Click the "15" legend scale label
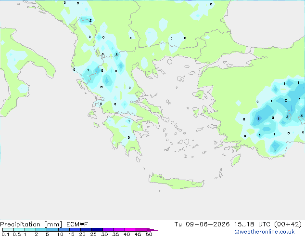Viewport: 305px width, 236px height. click(71, 234)
